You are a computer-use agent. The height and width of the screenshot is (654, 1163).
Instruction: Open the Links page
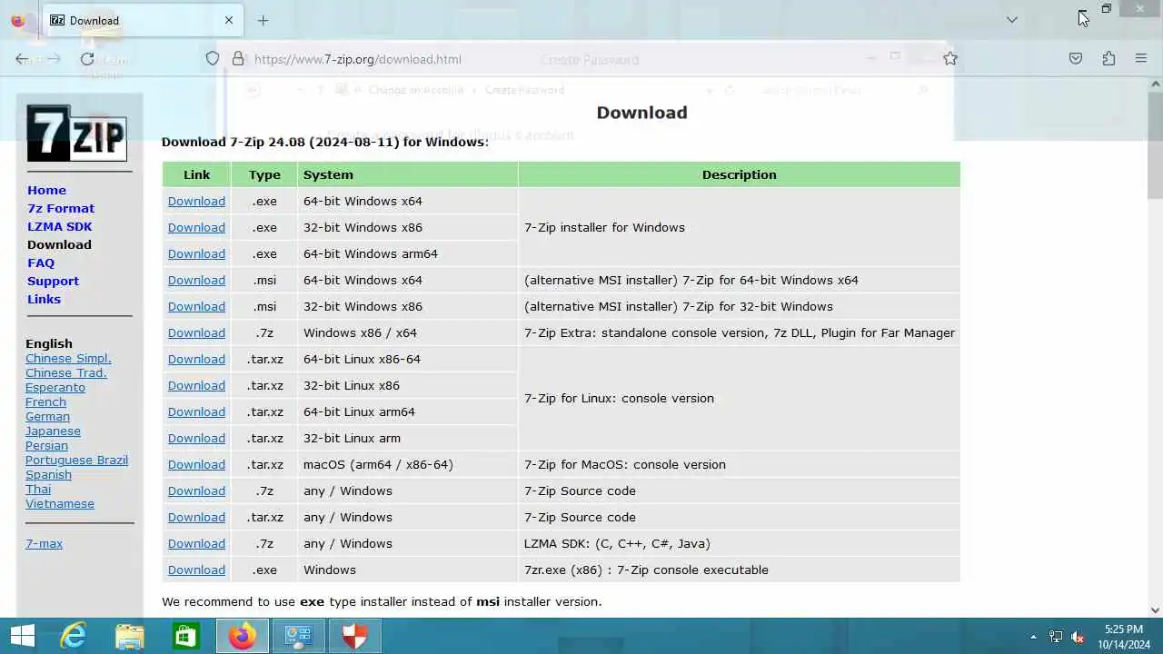[x=44, y=299]
